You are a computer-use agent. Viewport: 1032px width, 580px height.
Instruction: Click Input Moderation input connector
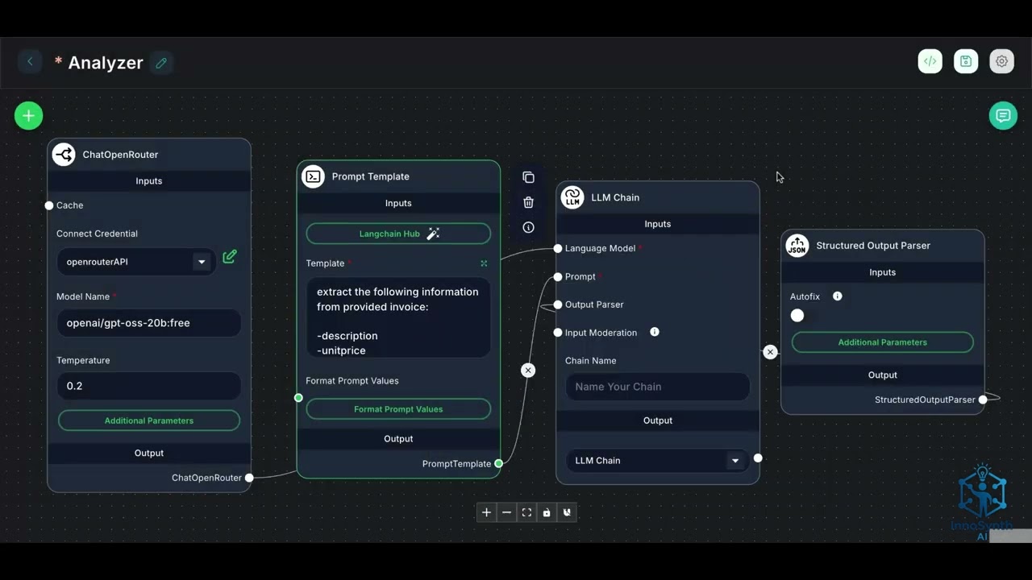click(x=558, y=333)
